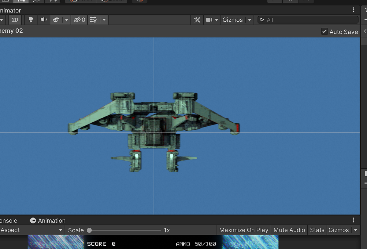Viewport: 367px width, 249px height.
Task: Open the grid visibility icon options
Action: point(103,20)
